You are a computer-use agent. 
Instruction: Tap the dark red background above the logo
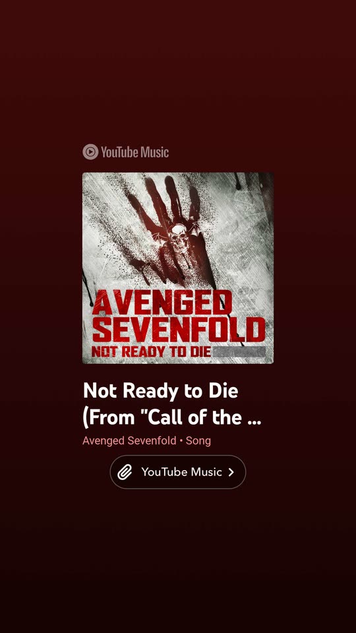coord(178,69)
